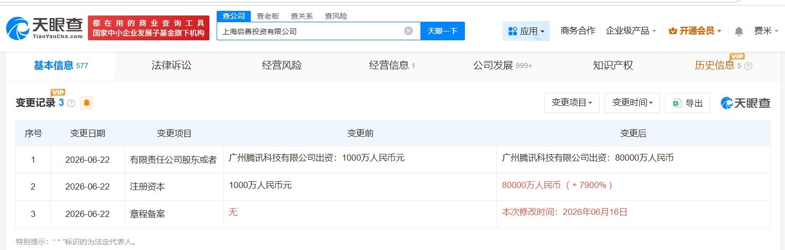Click the 变更日期 column header

[x=87, y=133]
